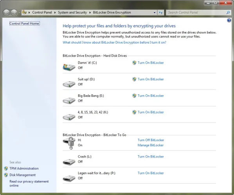234x195 pixels.
Task: Click the removable drive icon for drive P:
Action: (69, 178)
